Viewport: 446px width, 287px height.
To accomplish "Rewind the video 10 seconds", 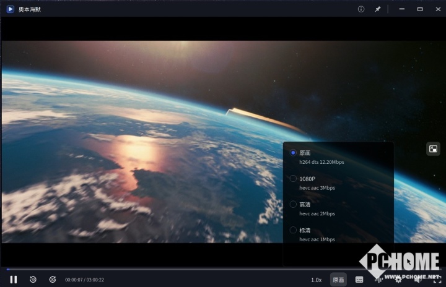I will click(x=33, y=280).
